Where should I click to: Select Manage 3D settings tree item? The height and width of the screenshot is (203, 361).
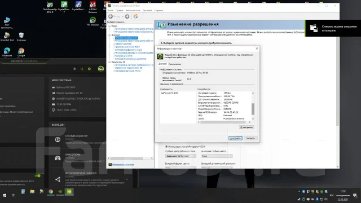click(x=128, y=68)
